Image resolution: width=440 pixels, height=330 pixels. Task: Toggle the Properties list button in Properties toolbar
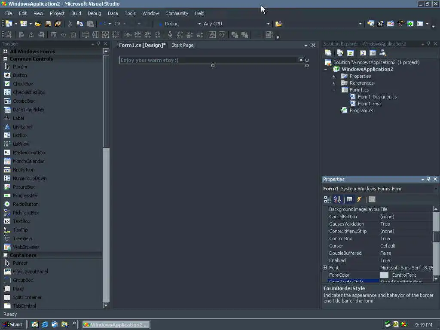(350, 199)
